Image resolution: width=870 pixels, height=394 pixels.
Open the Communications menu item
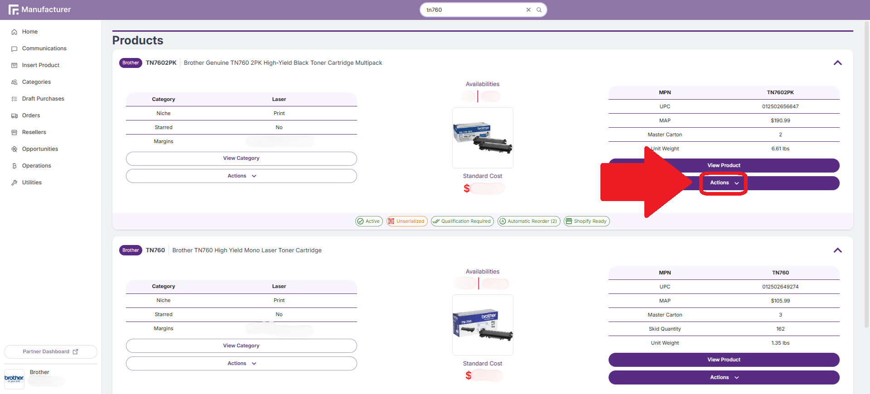44,48
